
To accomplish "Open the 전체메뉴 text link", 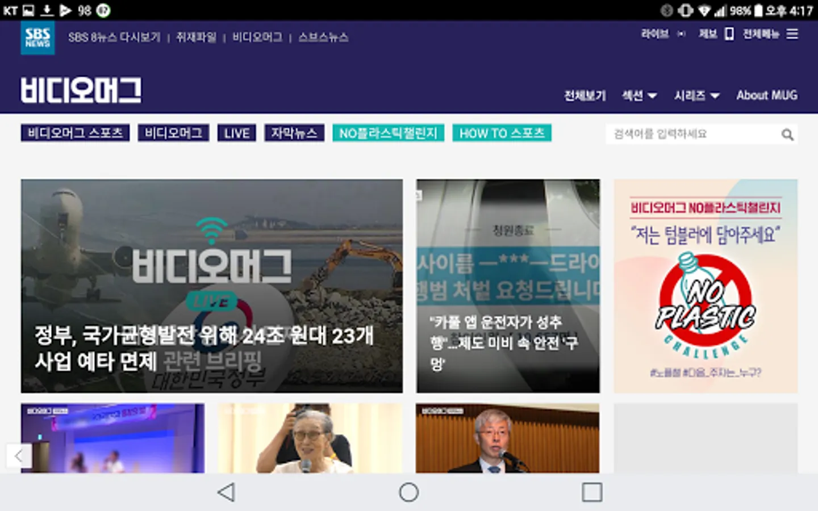I will tap(761, 34).
